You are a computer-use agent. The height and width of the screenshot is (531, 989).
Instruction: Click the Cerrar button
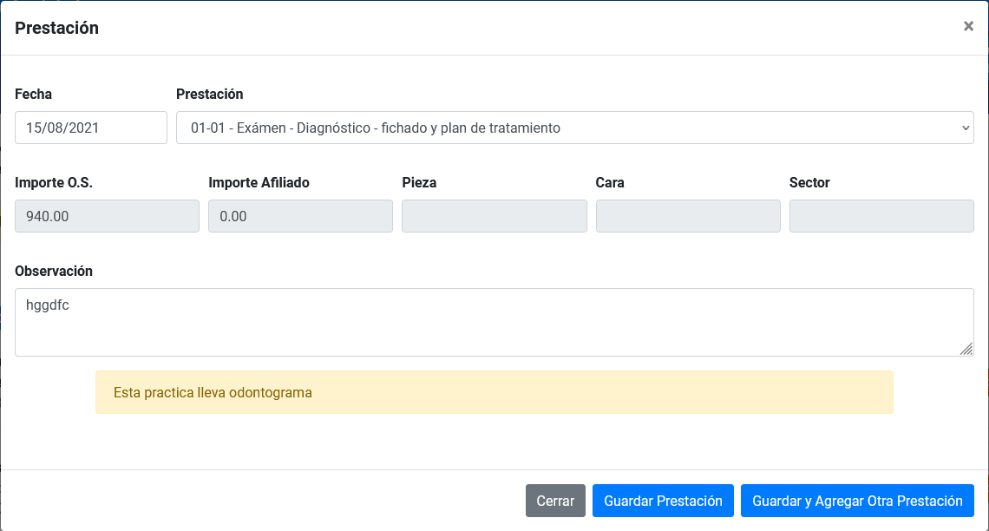554,501
